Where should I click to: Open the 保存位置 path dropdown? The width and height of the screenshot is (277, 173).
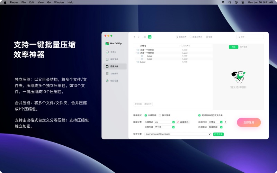[x=178, y=134]
